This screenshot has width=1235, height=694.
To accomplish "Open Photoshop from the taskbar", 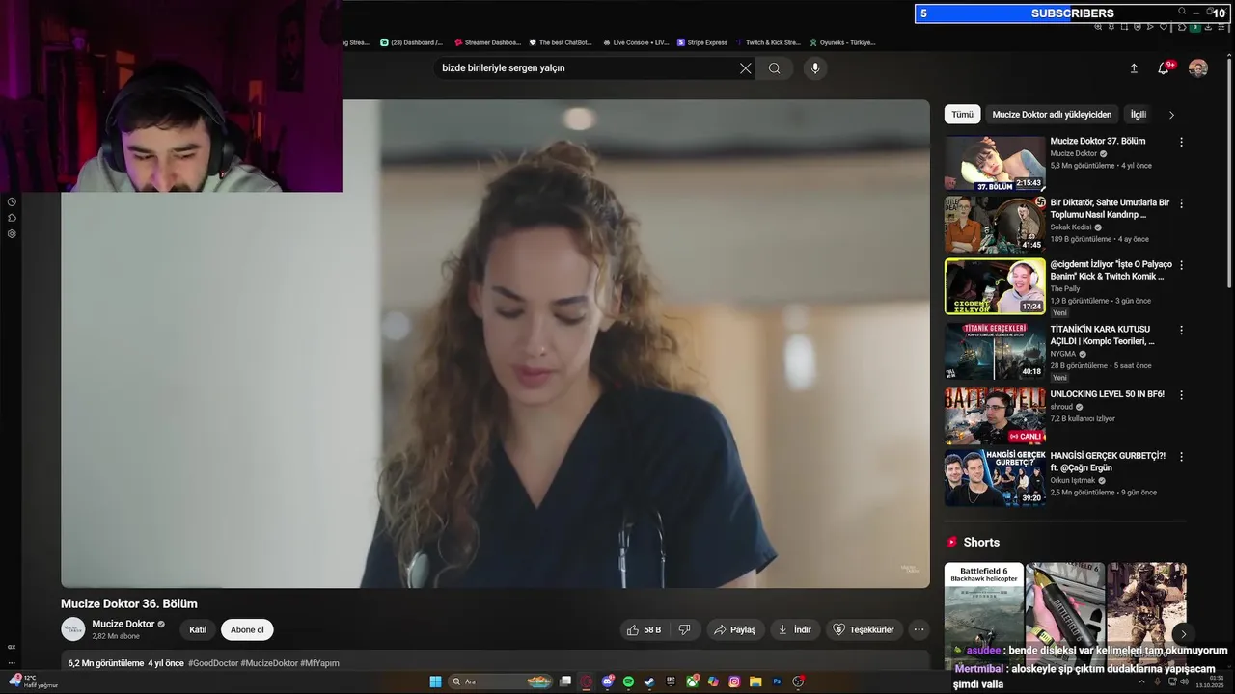I will click(x=777, y=681).
